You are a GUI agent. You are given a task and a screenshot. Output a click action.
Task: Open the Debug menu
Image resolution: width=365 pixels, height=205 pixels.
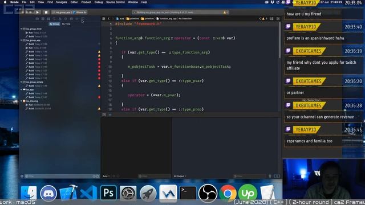pyautogui.click(x=99, y=2)
